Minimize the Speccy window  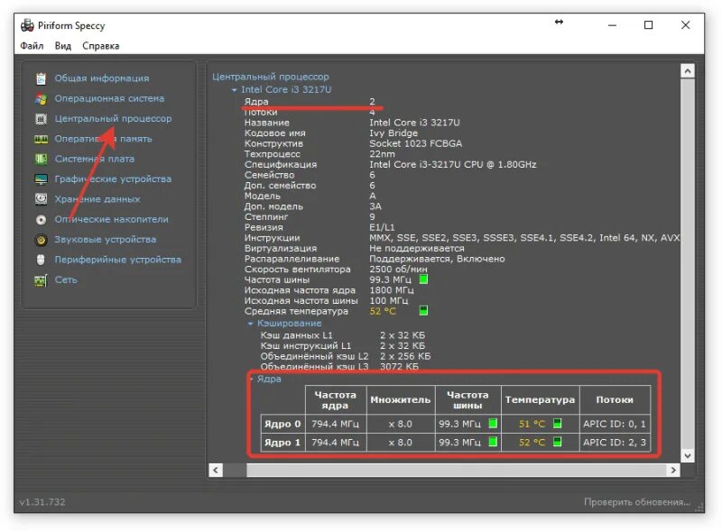point(612,25)
